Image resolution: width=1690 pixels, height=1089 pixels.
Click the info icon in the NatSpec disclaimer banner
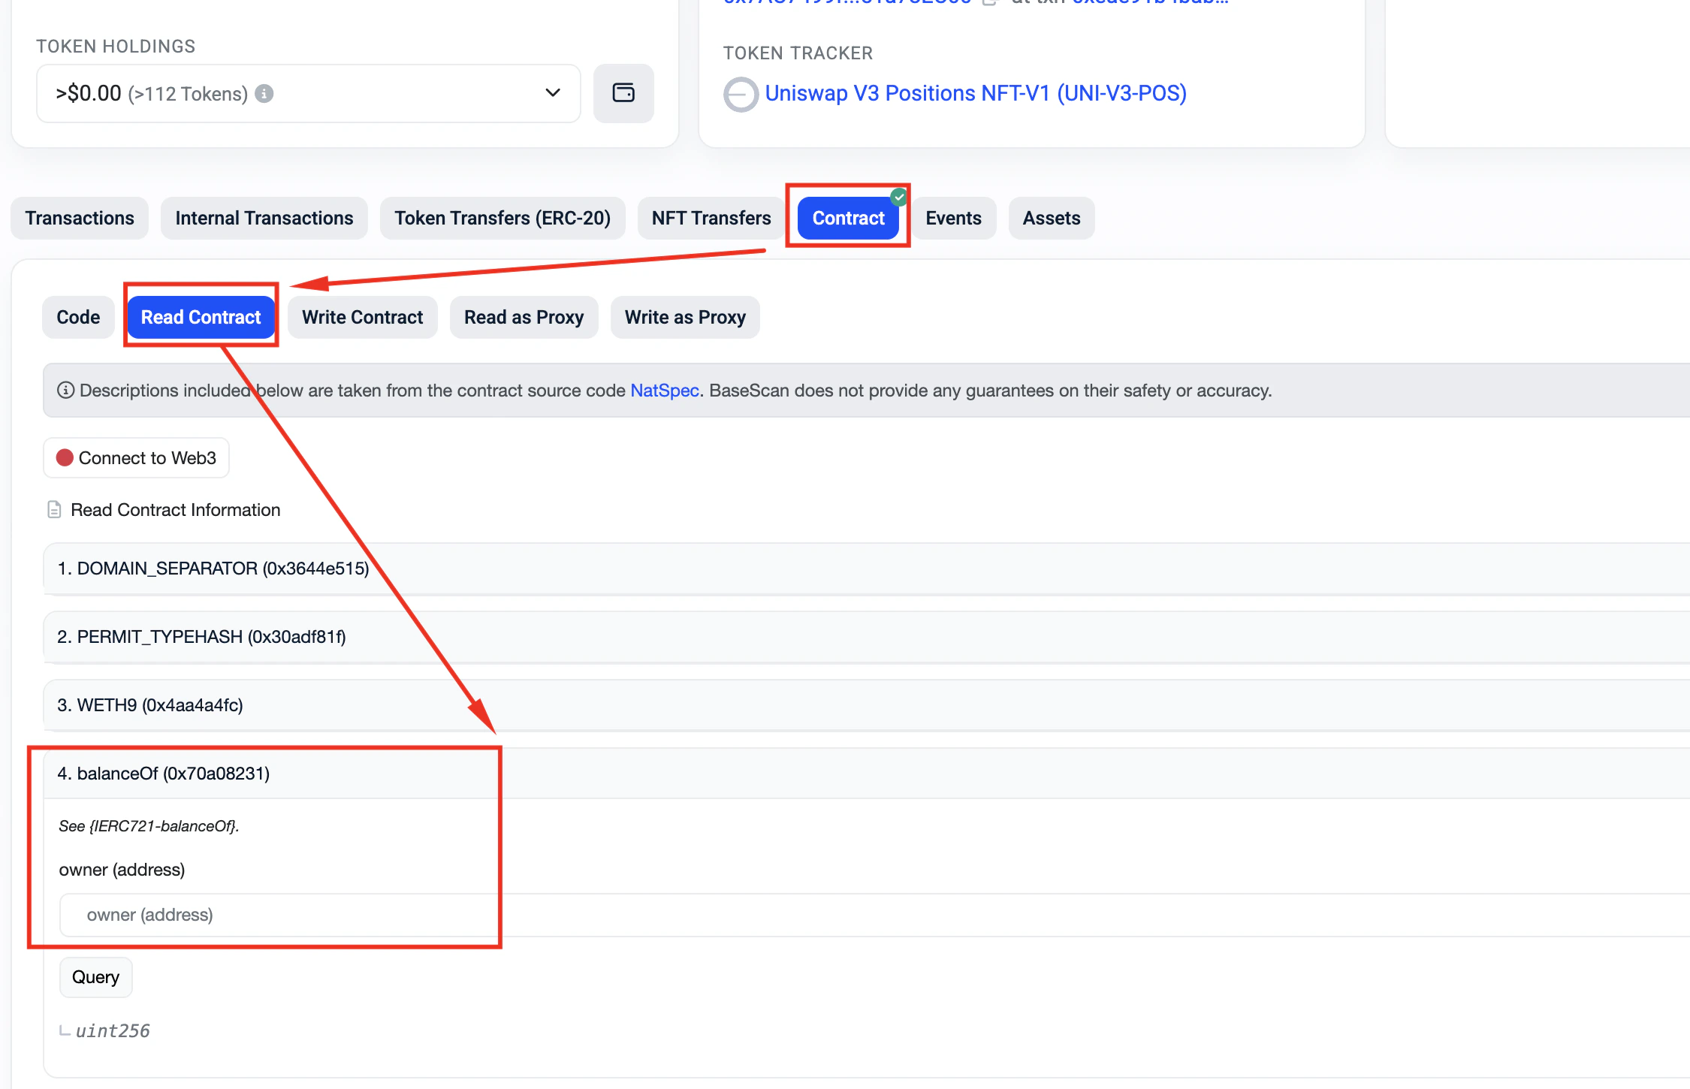(66, 390)
